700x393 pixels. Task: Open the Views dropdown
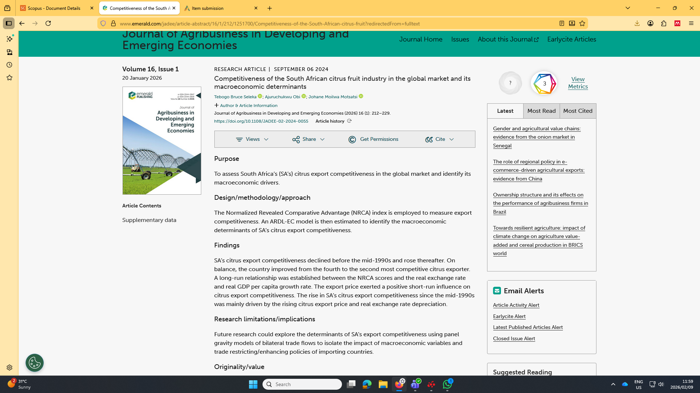coord(252,139)
